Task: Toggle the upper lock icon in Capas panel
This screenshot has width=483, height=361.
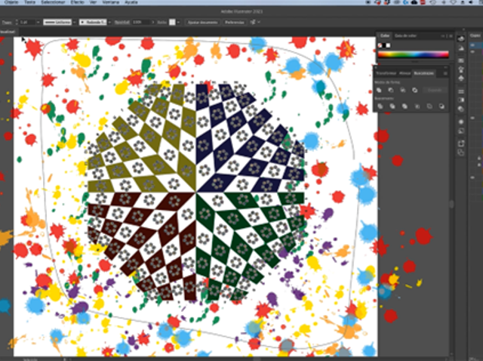Action: click(479, 158)
